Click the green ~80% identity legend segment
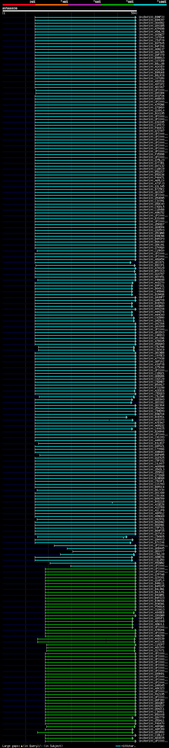Screen dimensions: 169x748 (117, 5)
